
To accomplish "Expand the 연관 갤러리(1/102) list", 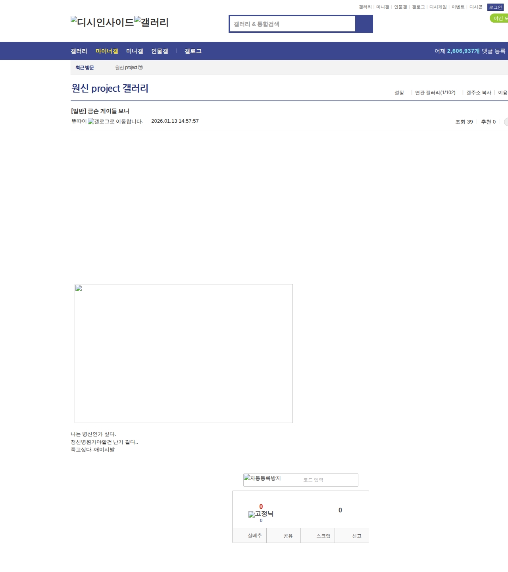I will tap(435, 93).
